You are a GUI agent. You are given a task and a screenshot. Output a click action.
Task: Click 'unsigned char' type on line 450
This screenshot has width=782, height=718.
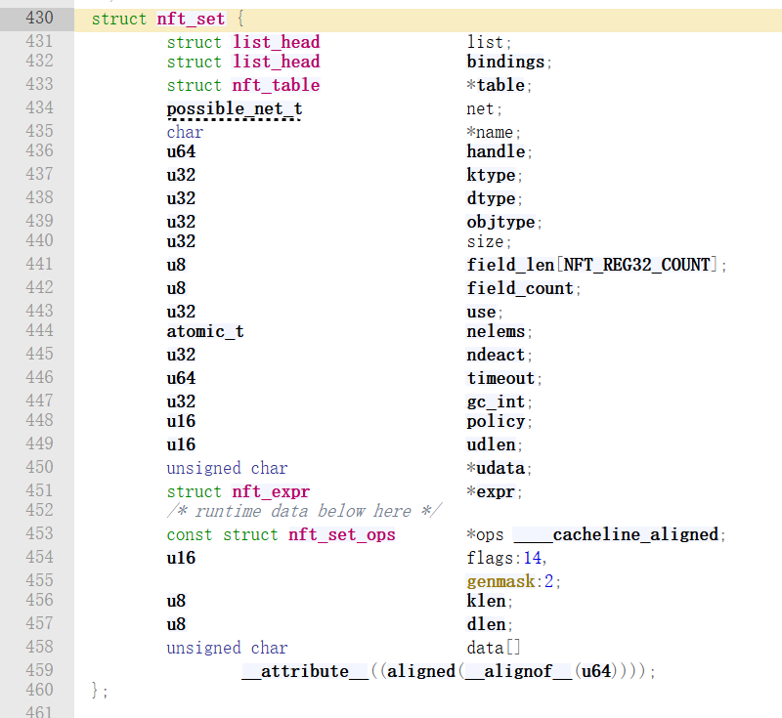(227, 468)
